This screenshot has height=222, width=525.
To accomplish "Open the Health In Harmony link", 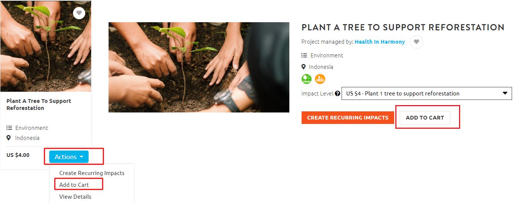I will pos(380,42).
